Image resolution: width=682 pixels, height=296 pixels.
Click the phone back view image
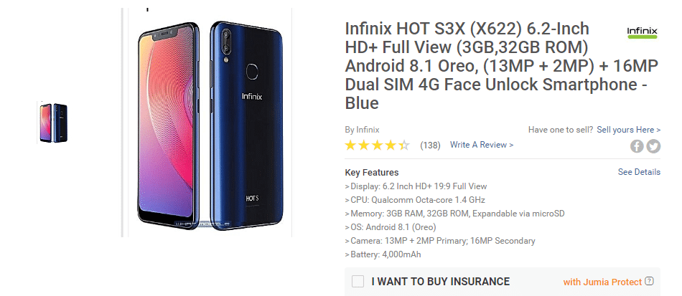point(247,126)
